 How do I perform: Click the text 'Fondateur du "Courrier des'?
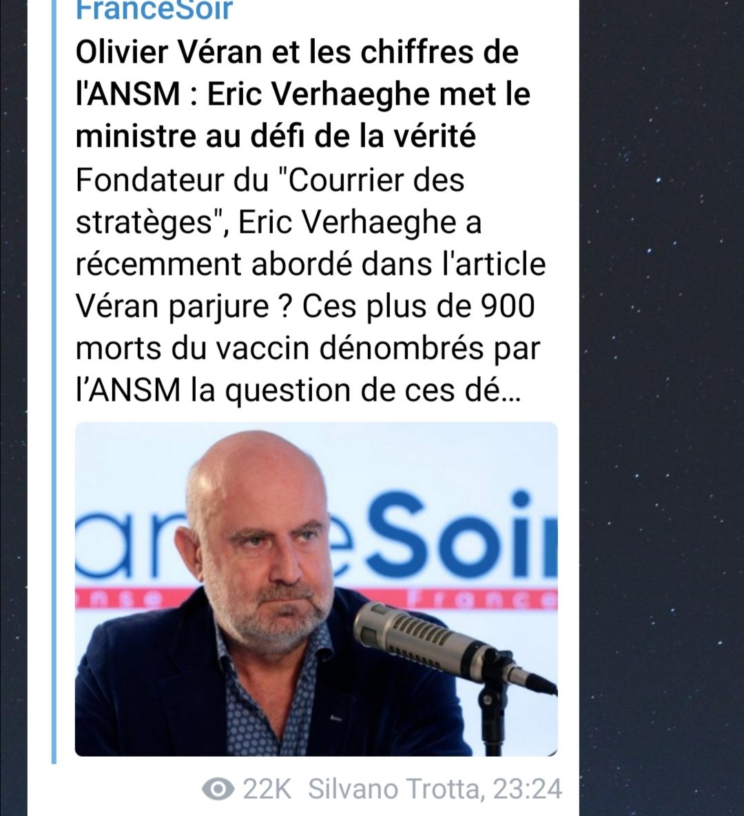pyautogui.click(x=269, y=180)
